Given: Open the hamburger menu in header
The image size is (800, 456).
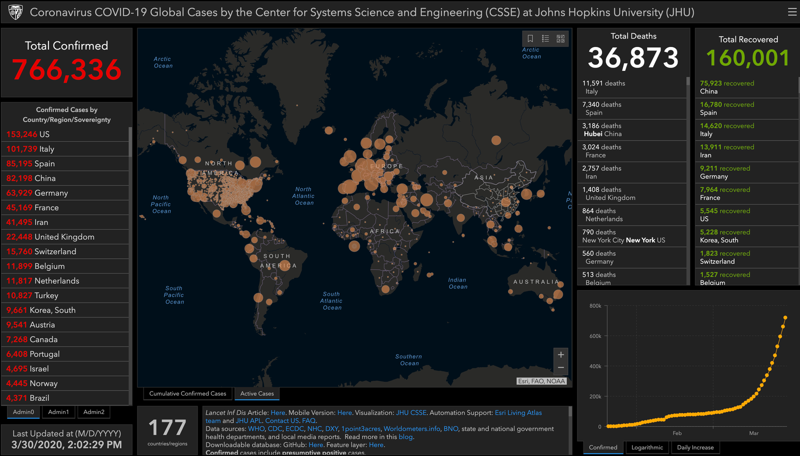Looking at the screenshot, I should pyautogui.click(x=792, y=12).
